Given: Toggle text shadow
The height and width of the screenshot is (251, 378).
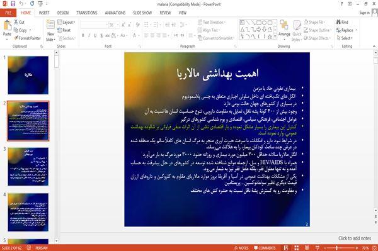Looking at the screenshot, I should click(101, 36).
